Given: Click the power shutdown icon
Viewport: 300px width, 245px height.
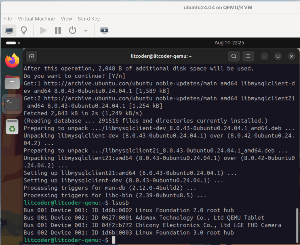Looking at the screenshot, I should (x=73, y=30).
